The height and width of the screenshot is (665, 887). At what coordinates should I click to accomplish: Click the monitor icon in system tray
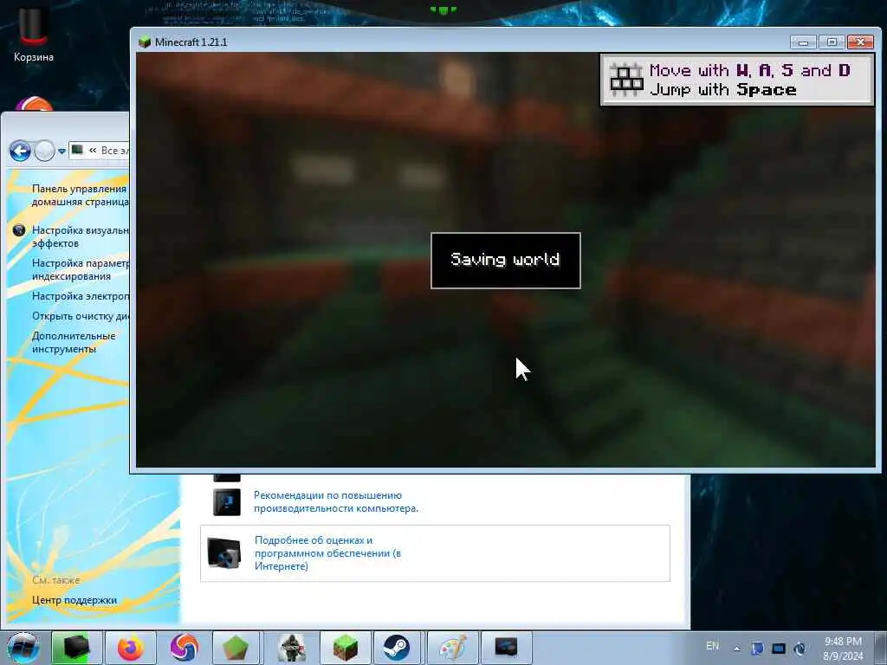click(779, 649)
